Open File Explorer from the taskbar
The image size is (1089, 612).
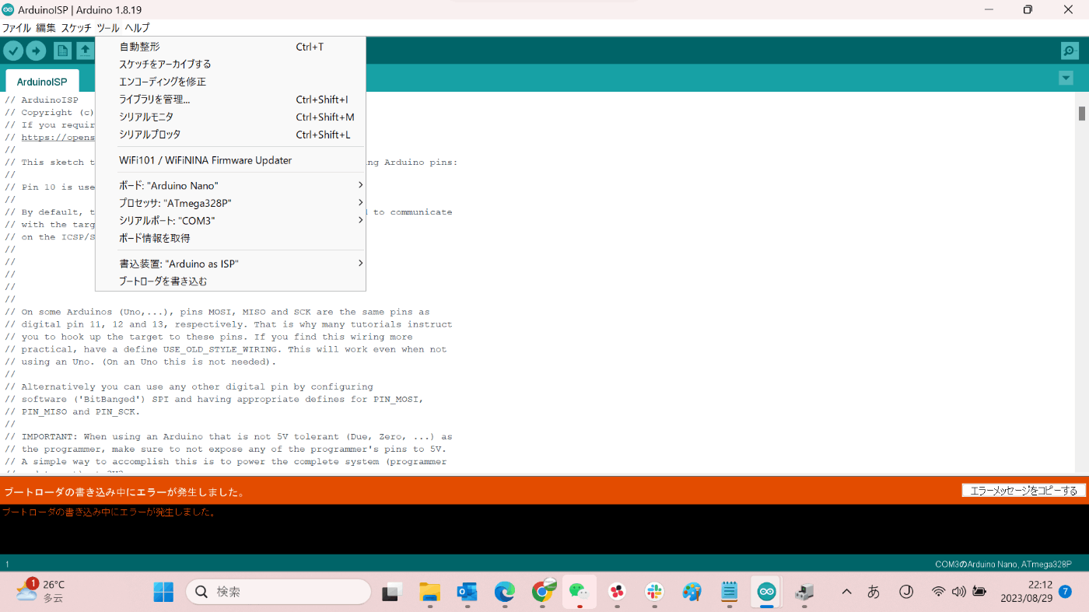[x=429, y=592]
